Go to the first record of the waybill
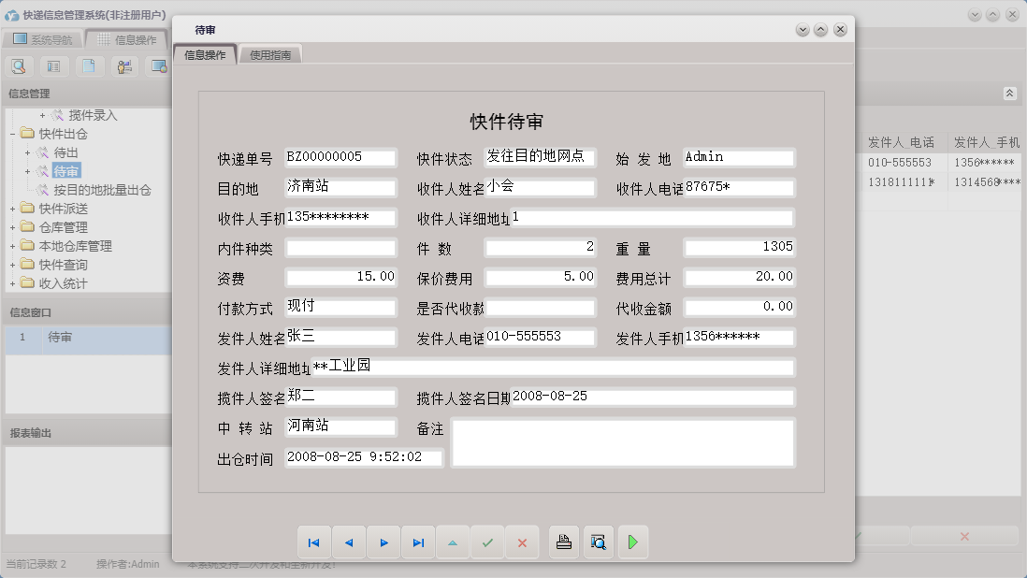 (314, 542)
